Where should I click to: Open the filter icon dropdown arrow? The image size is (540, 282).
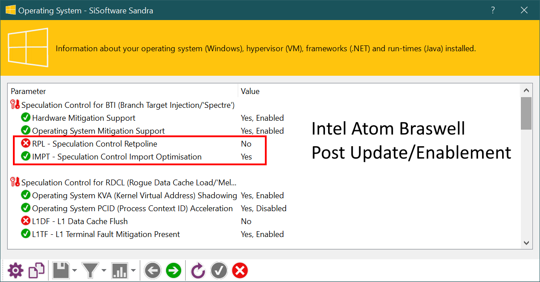coord(104,270)
